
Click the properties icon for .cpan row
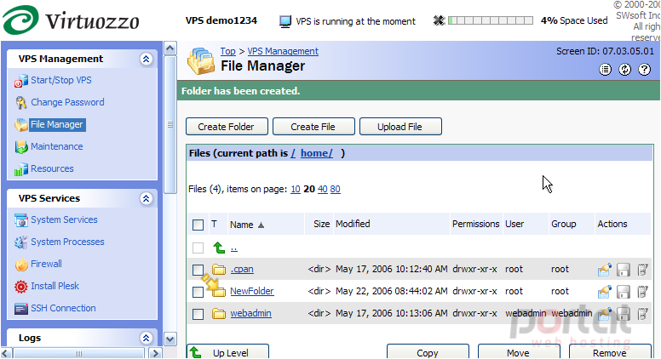pos(605,270)
